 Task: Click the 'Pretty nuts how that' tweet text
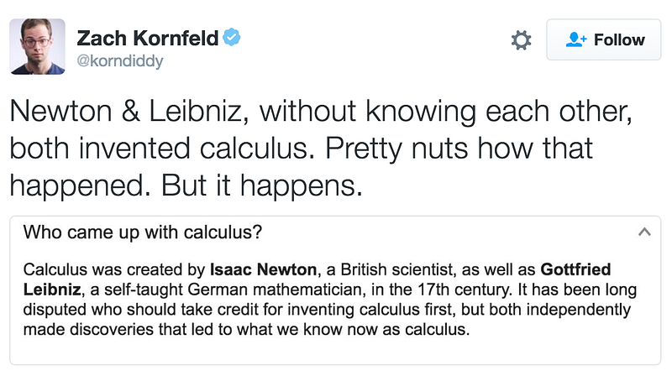coord(459,149)
